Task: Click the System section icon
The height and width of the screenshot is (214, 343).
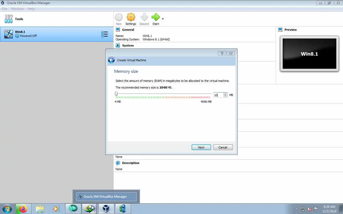Action: tap(118, 45)
